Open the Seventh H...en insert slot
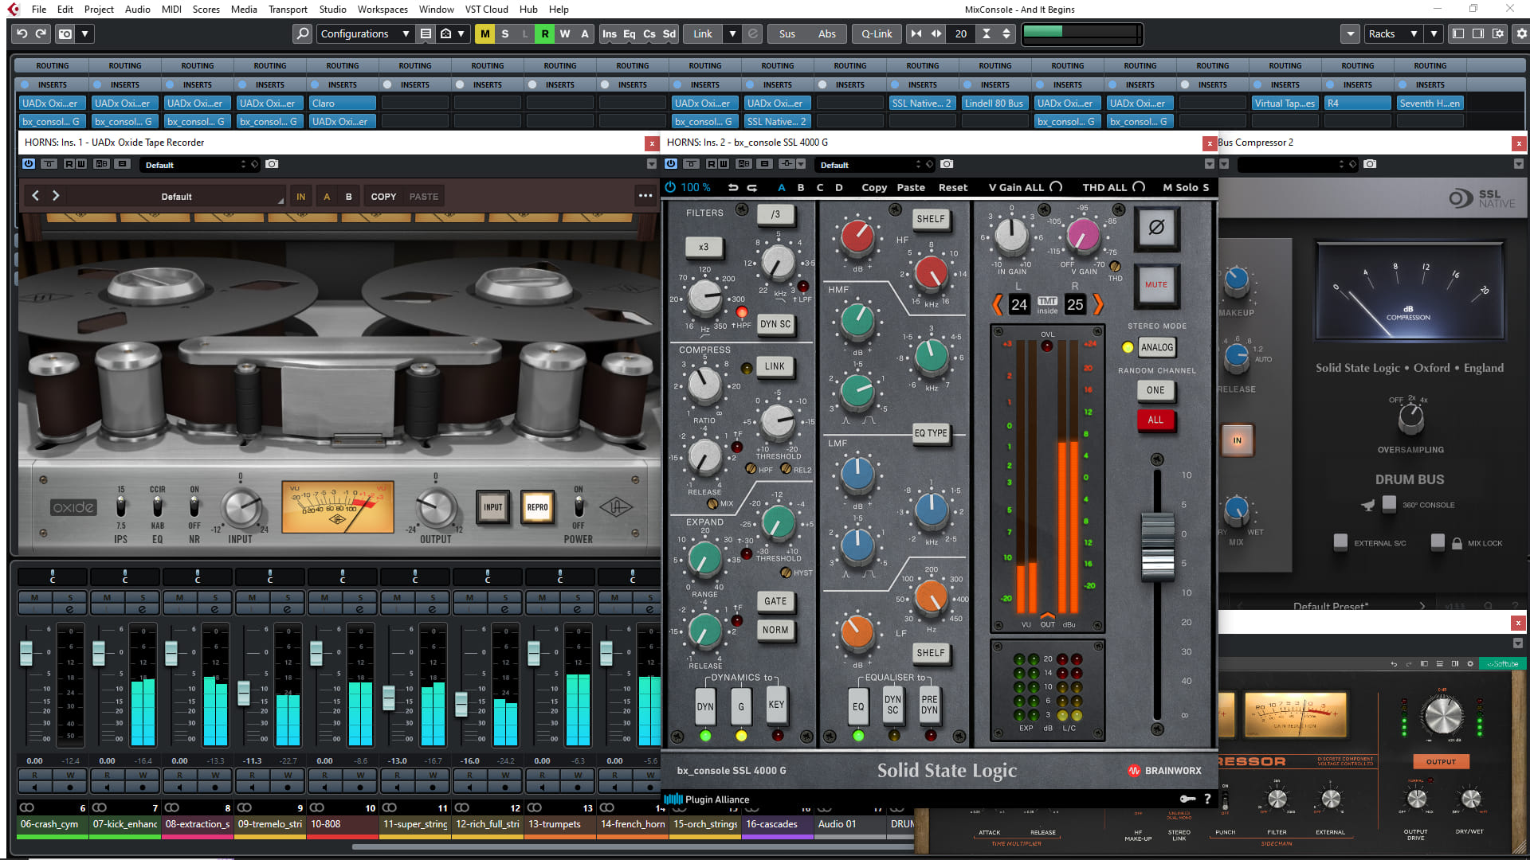The image size is (1530, 860). (x=1430, y=103)
